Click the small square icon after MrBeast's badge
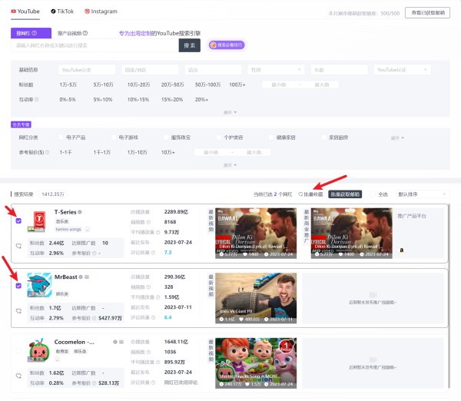461x401 pixels. click(x=87, y=277)
